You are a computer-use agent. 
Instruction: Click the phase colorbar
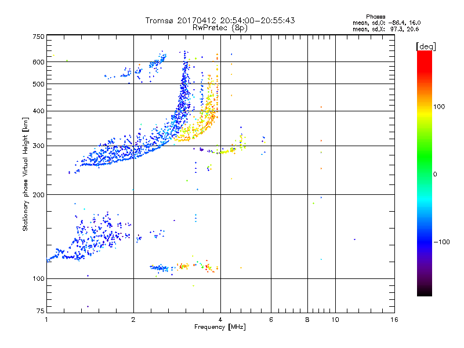pos(425,173)
